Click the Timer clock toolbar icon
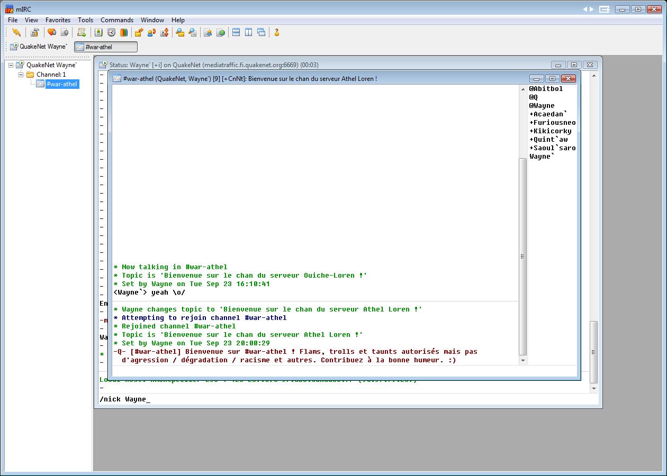The width and height of the screenshot is (667, 476). click(x=111, y=32)
